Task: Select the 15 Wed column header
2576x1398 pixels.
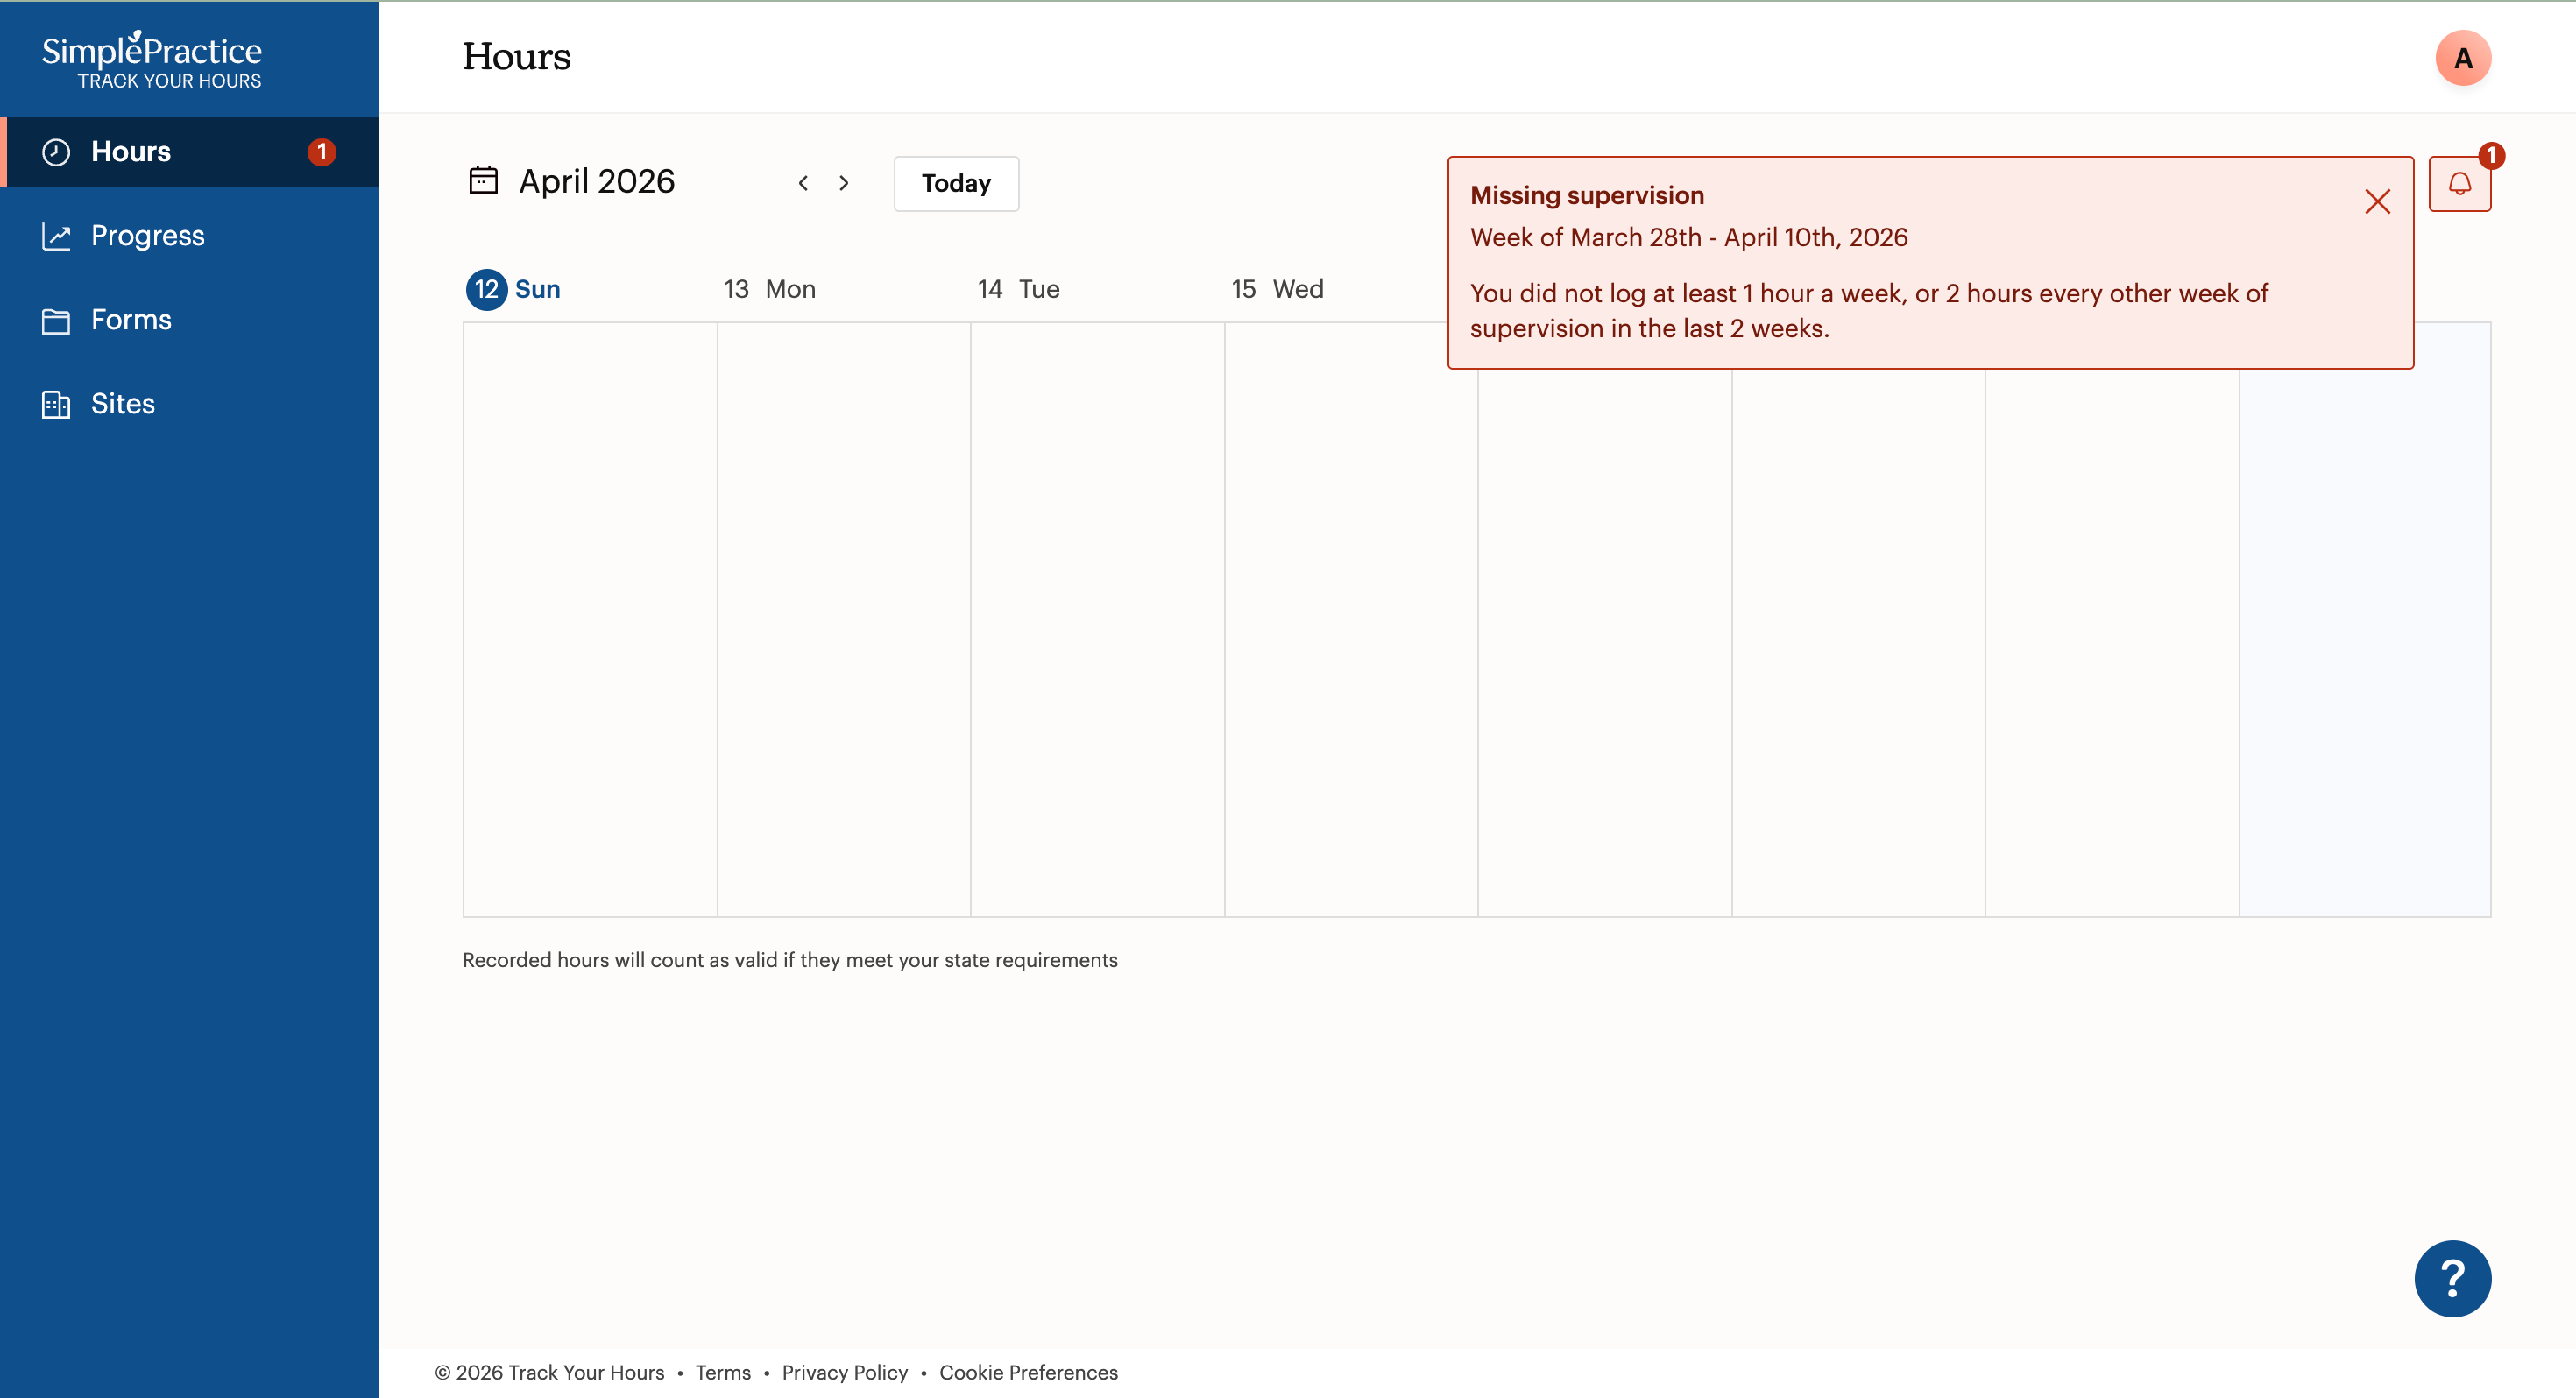Action: point(1277,289)
